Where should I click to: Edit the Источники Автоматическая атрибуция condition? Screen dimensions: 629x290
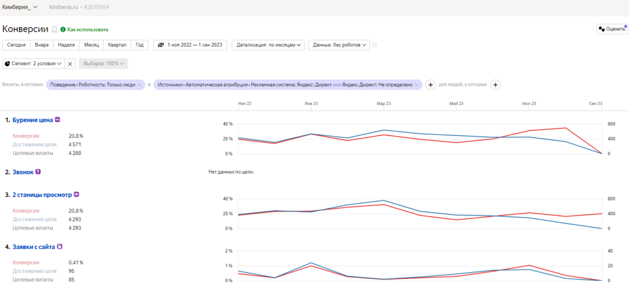(x=285, y=85)
